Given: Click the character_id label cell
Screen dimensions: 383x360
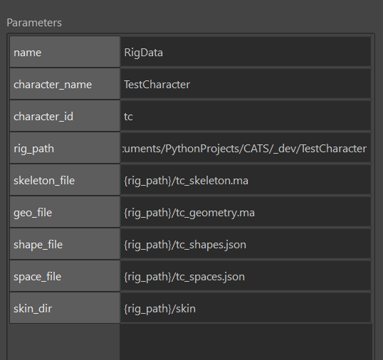Looking at the screenshot, I should (65, 116).
